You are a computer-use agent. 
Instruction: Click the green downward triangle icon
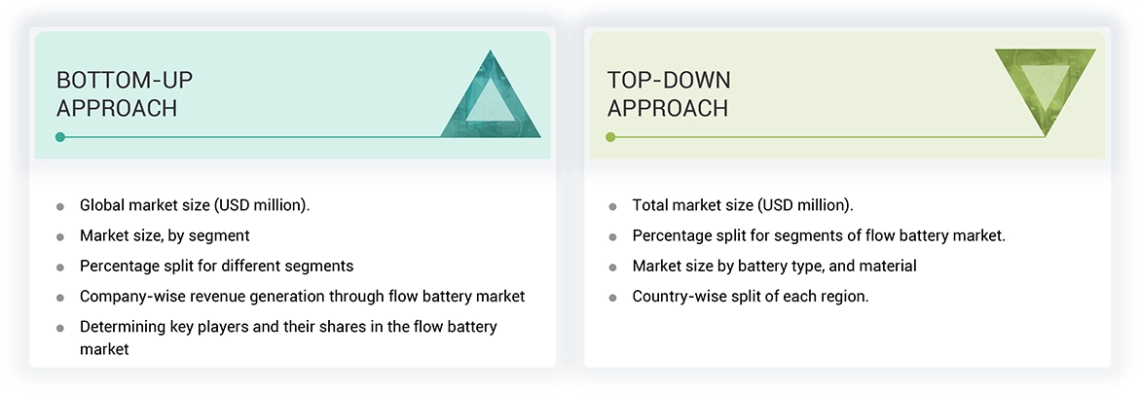pyautogui.click(x=1045, y=88)
